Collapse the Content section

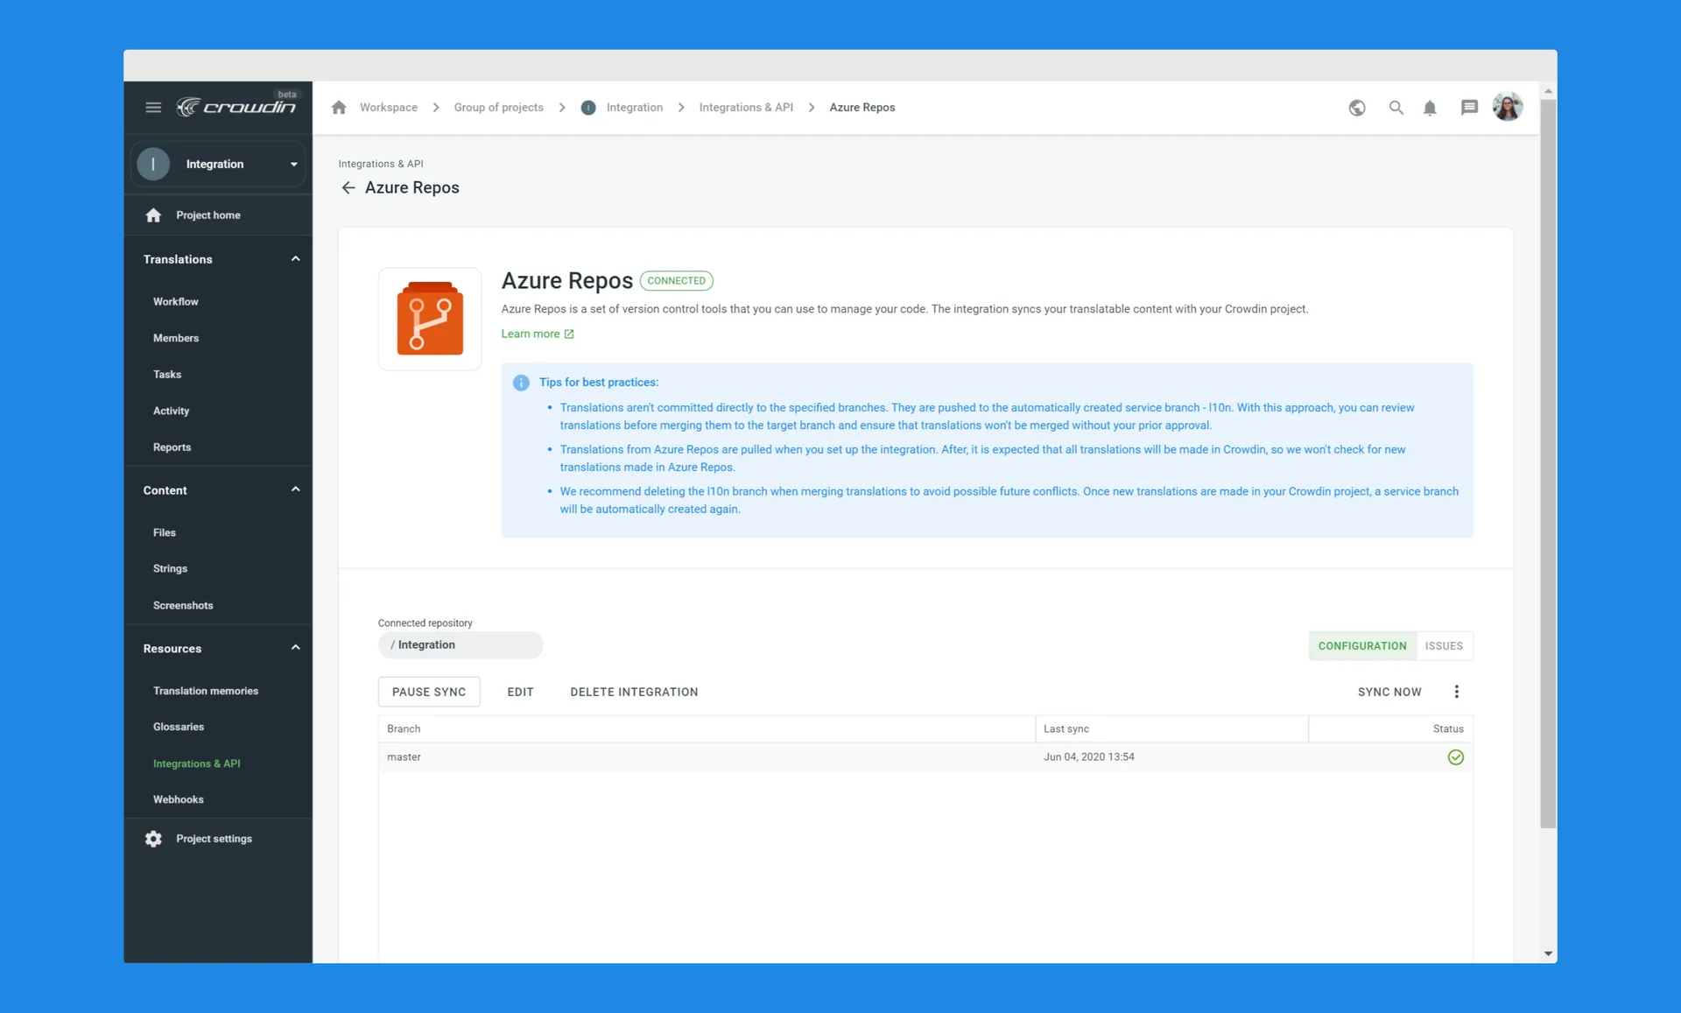(296, 489)
